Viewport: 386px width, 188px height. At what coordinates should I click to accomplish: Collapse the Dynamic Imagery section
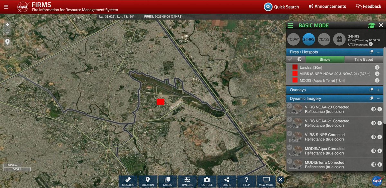(x=378, y=98)
